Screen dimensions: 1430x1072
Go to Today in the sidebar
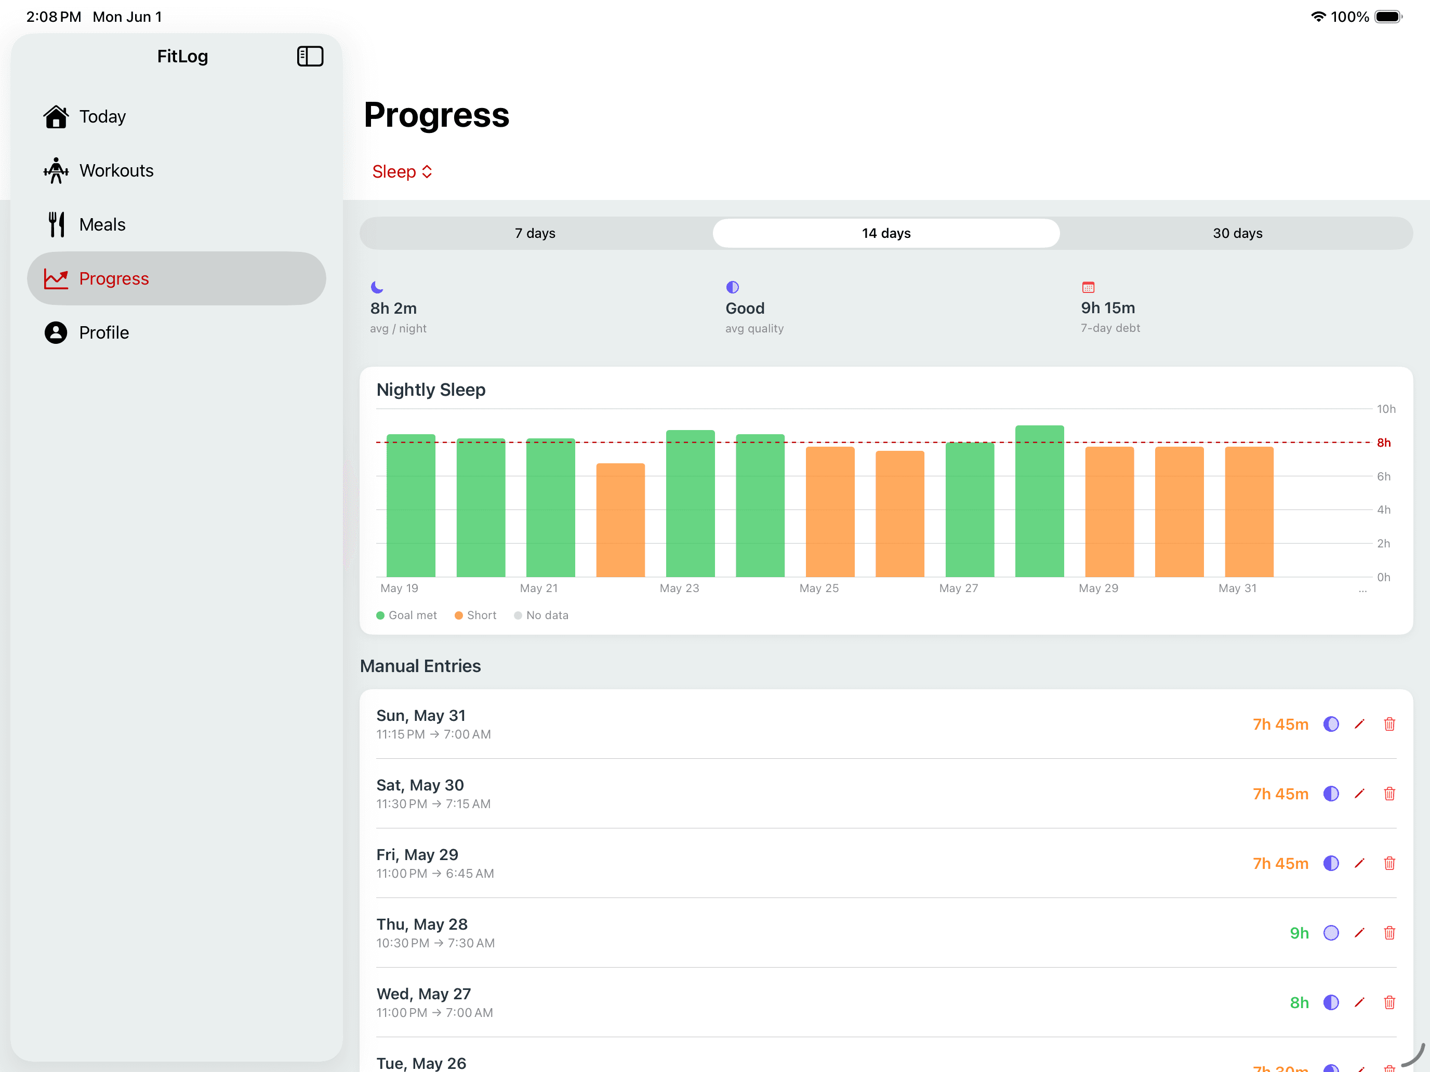point(177,116)
